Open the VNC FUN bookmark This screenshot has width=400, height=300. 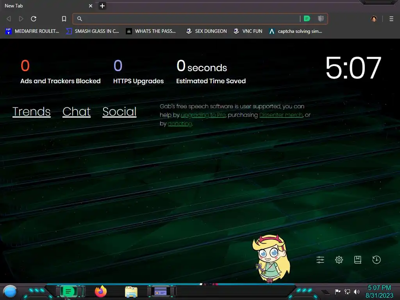(248, 31)
